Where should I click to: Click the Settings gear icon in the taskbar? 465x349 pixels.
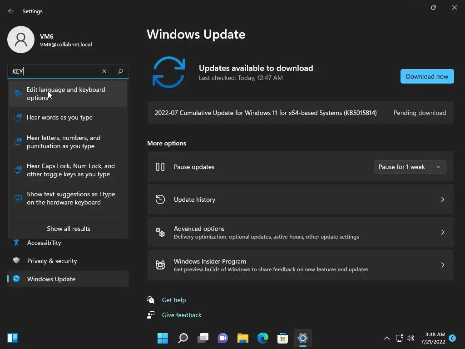point(303,338)
